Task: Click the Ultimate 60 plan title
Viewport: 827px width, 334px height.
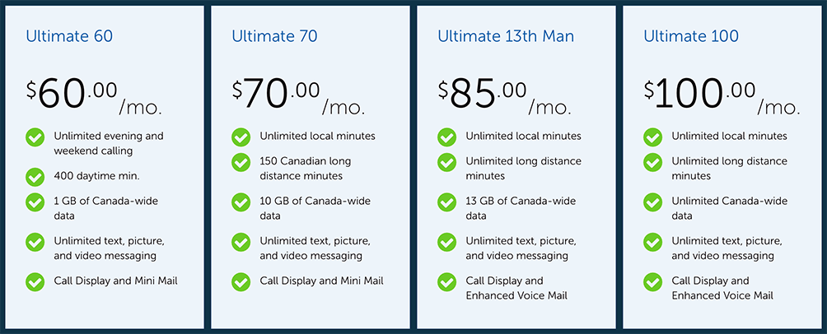Action: (69, 36)
